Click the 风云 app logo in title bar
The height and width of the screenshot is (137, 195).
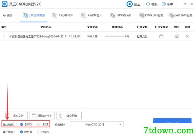point(5,4)
